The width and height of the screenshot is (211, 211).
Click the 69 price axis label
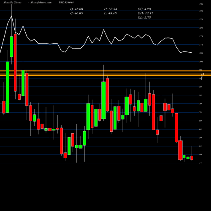(x=201, y=121)
